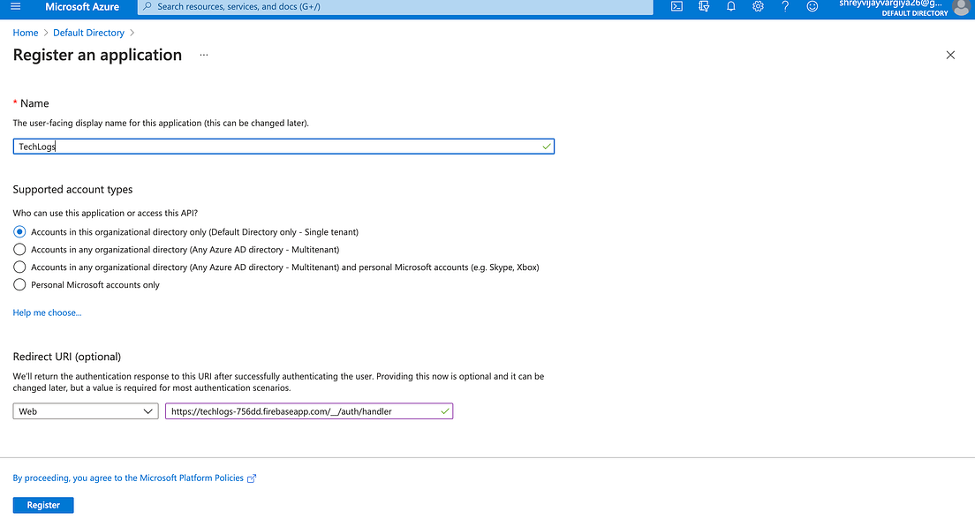Open Default Directory breadcrumb item

click(88, 32)
